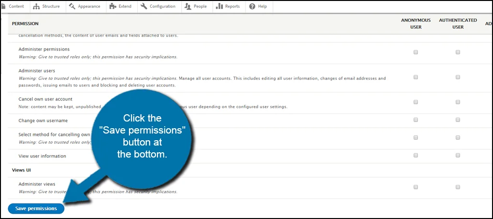
Task: Click the Help question-mark icon
Action: click(x=252, y=6)
